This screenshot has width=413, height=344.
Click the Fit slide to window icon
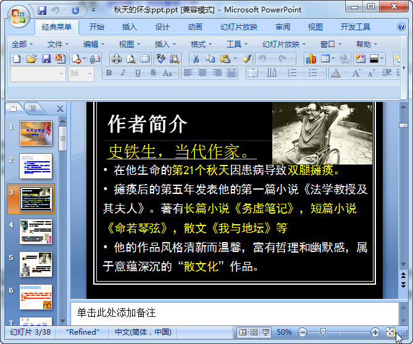pyautogui.click(x=390, y=332)
